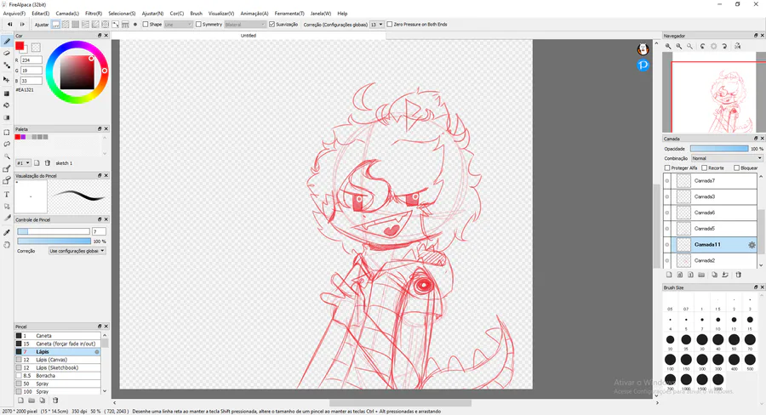Pick the purple swatch in the Paleta
766x415 pixels.
point(23,137)
